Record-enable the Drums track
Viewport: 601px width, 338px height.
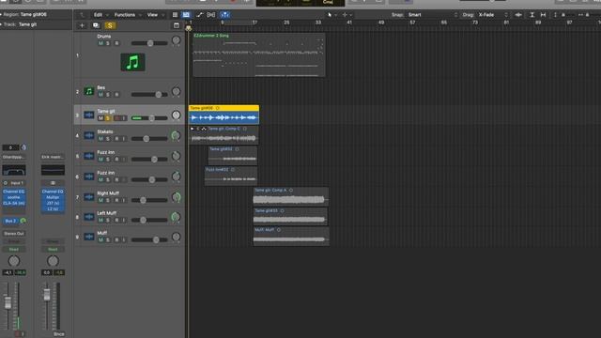[116, 43]
